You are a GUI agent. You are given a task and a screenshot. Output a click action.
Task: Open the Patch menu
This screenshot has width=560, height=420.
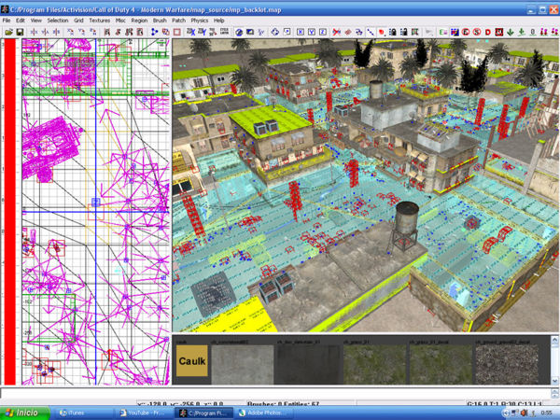click(x=178, y=21)
